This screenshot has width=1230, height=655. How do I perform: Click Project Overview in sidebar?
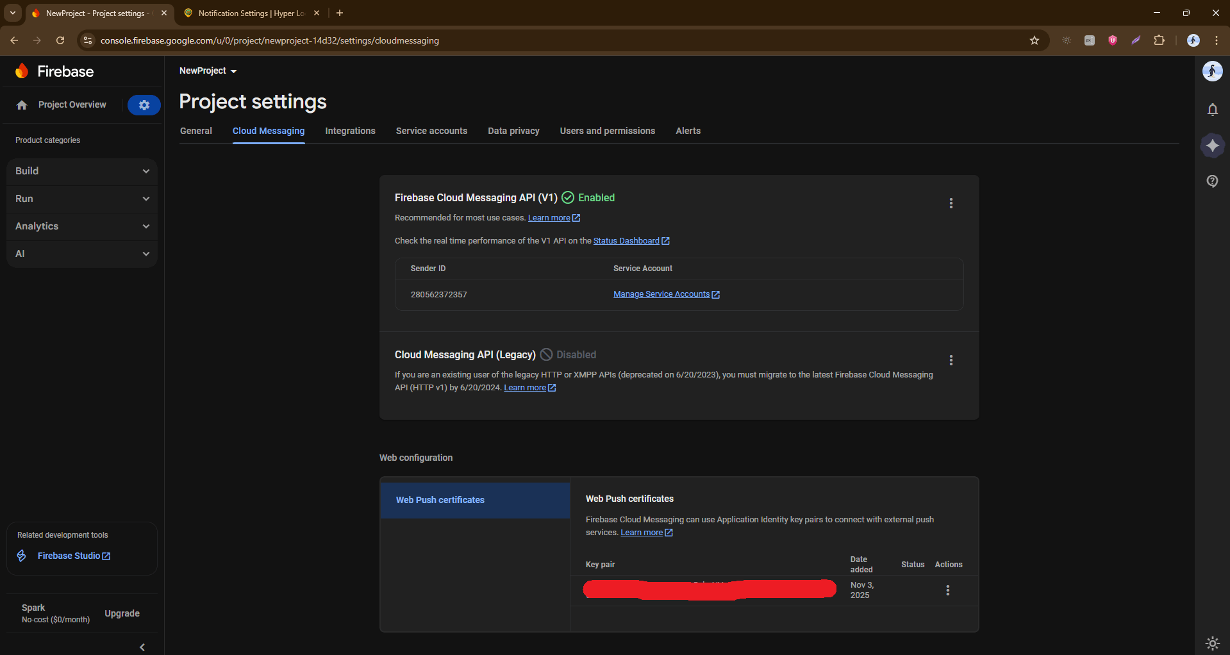(x=72, y=104)
